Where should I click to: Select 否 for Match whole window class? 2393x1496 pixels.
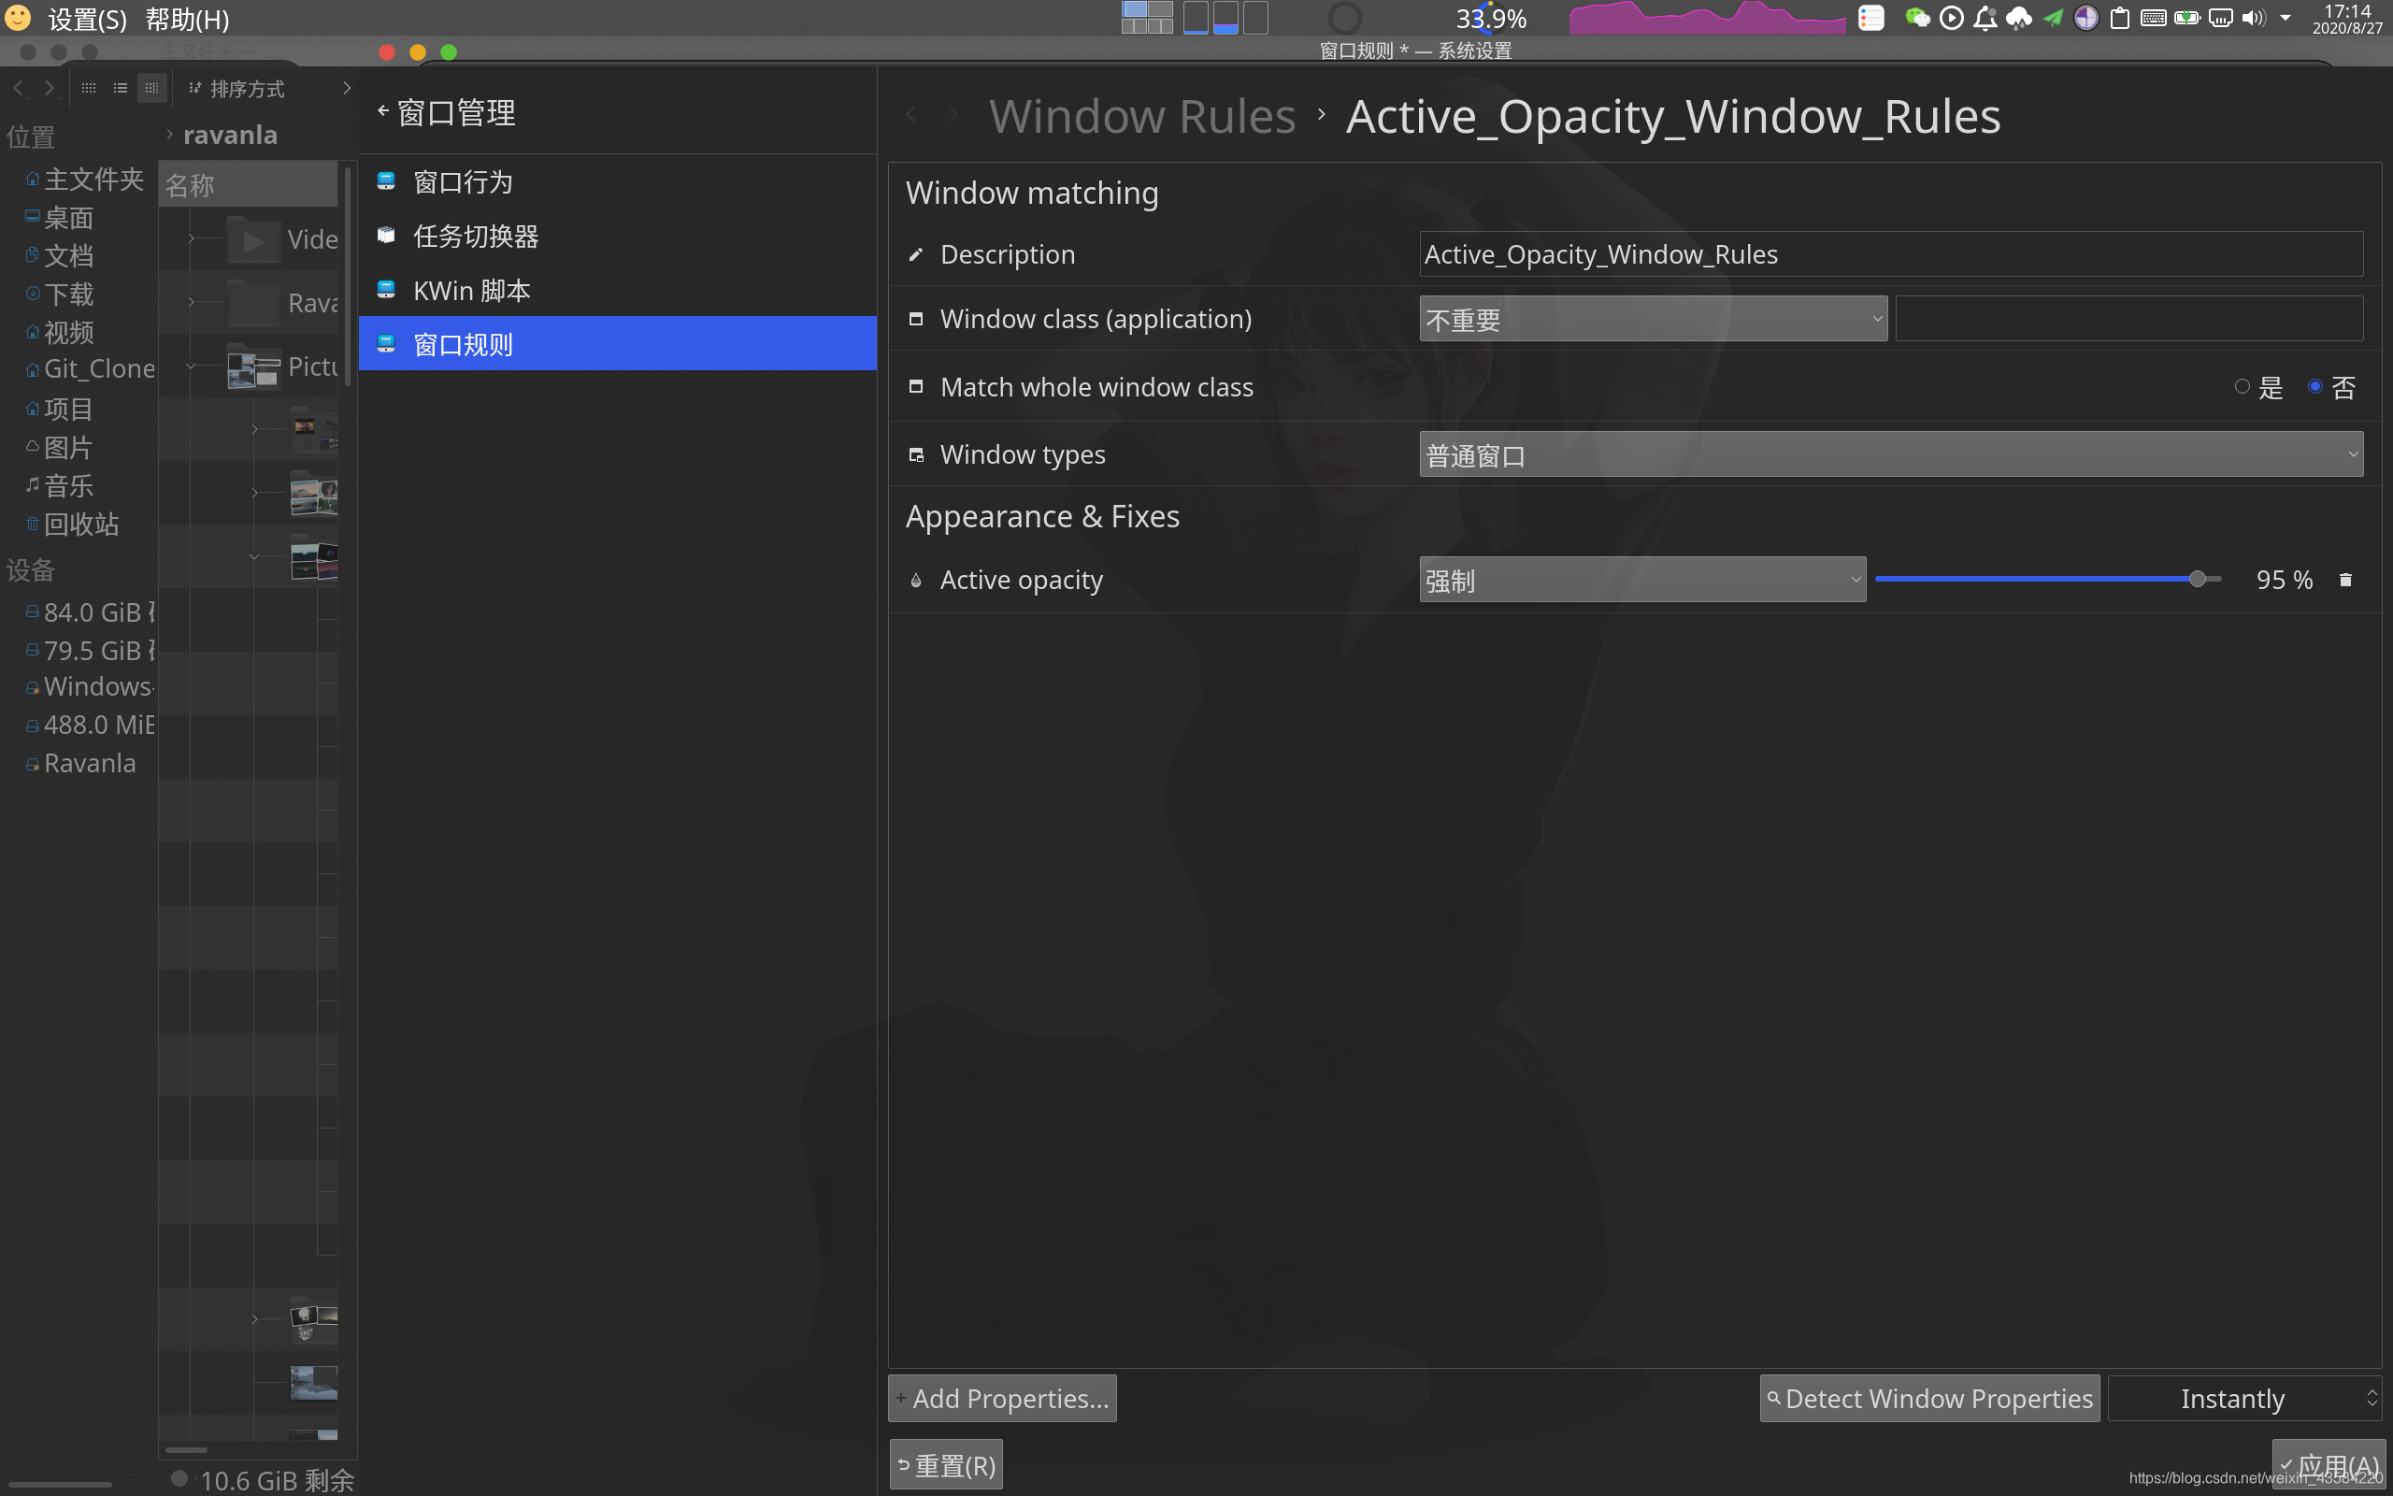point(2314,387)
